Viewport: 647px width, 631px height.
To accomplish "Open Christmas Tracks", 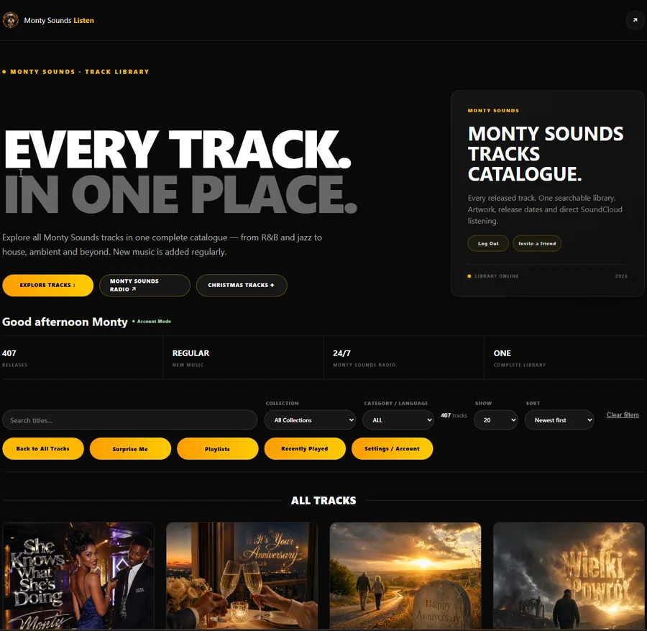I will [x=242, y=286].
